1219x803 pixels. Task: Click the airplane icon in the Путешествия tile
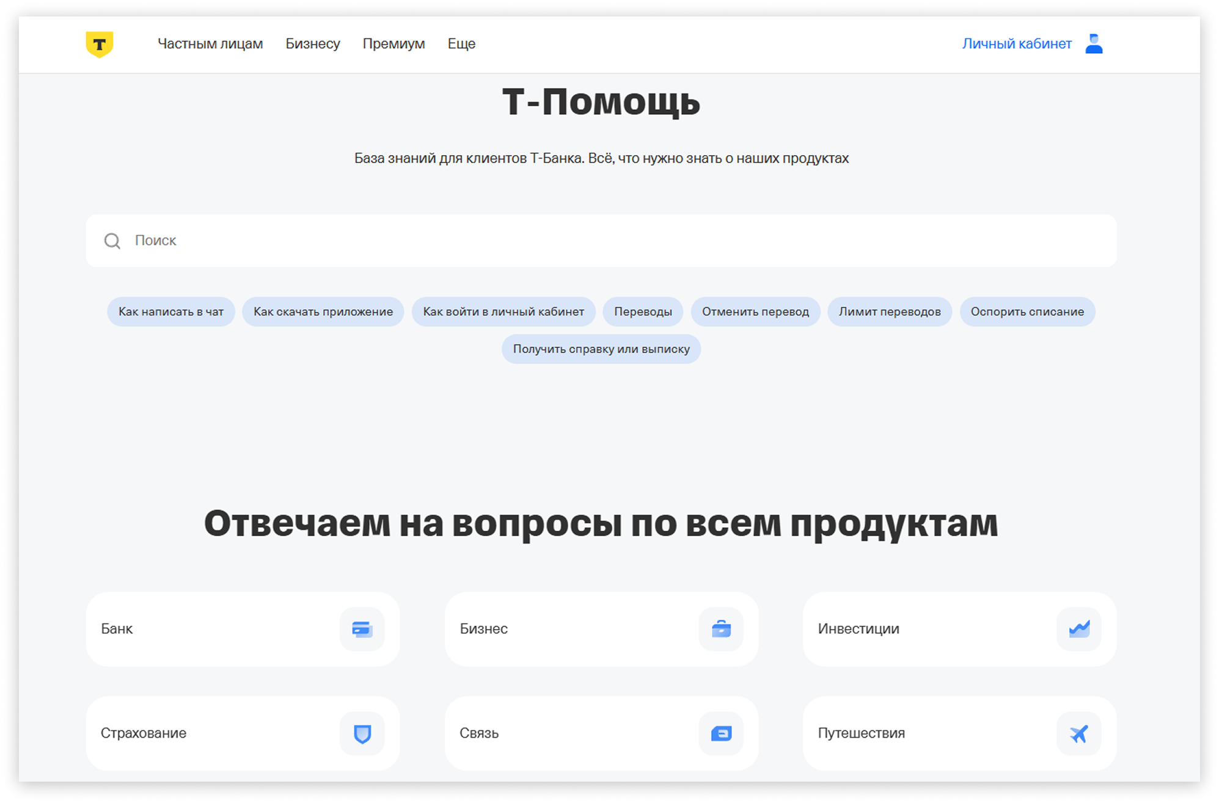(x=1079, y=733)
